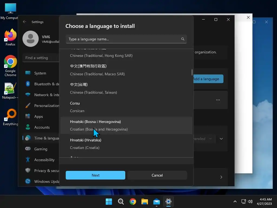Expand the chevron beside the recommended dropdown
Viewport: 277px width, 208px height.
click(x=221, y=139)
